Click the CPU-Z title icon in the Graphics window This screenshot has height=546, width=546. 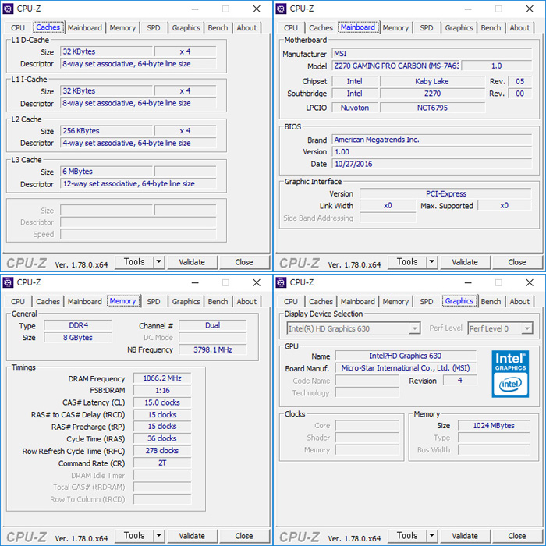point(282,282)
